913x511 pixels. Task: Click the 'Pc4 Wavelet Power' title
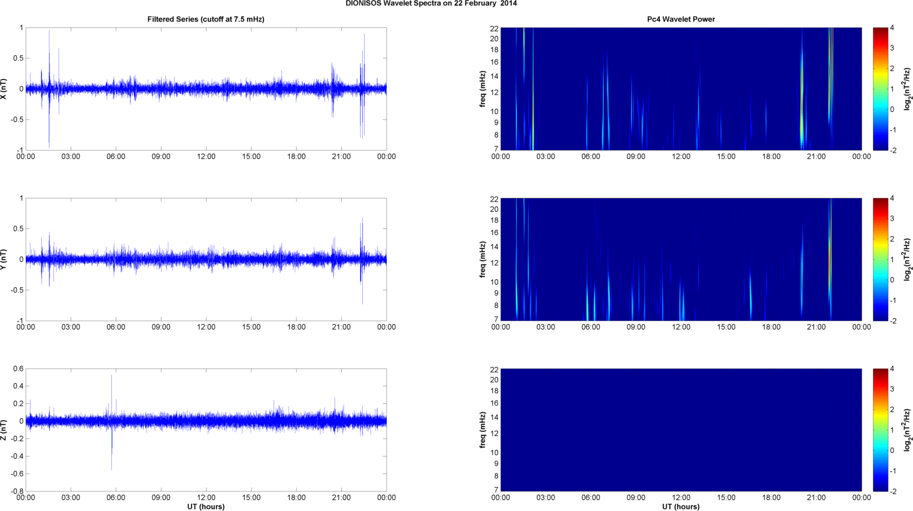click(681, 19)
